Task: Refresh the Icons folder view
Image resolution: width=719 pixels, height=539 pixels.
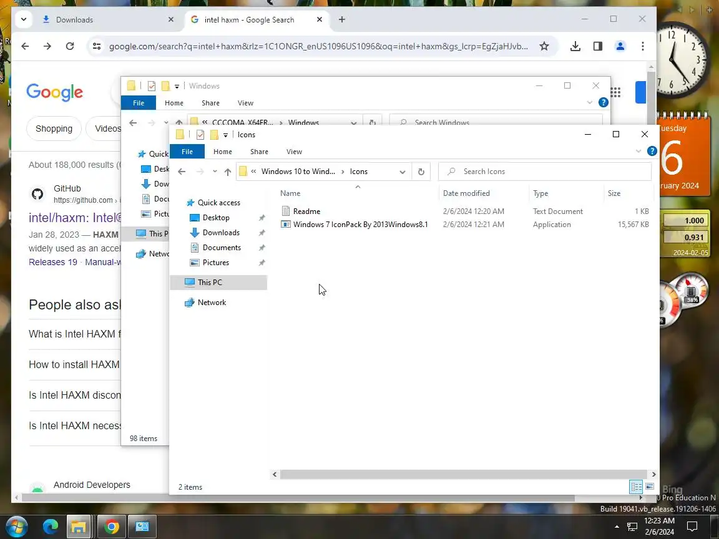Action: [x=421, y=172]
